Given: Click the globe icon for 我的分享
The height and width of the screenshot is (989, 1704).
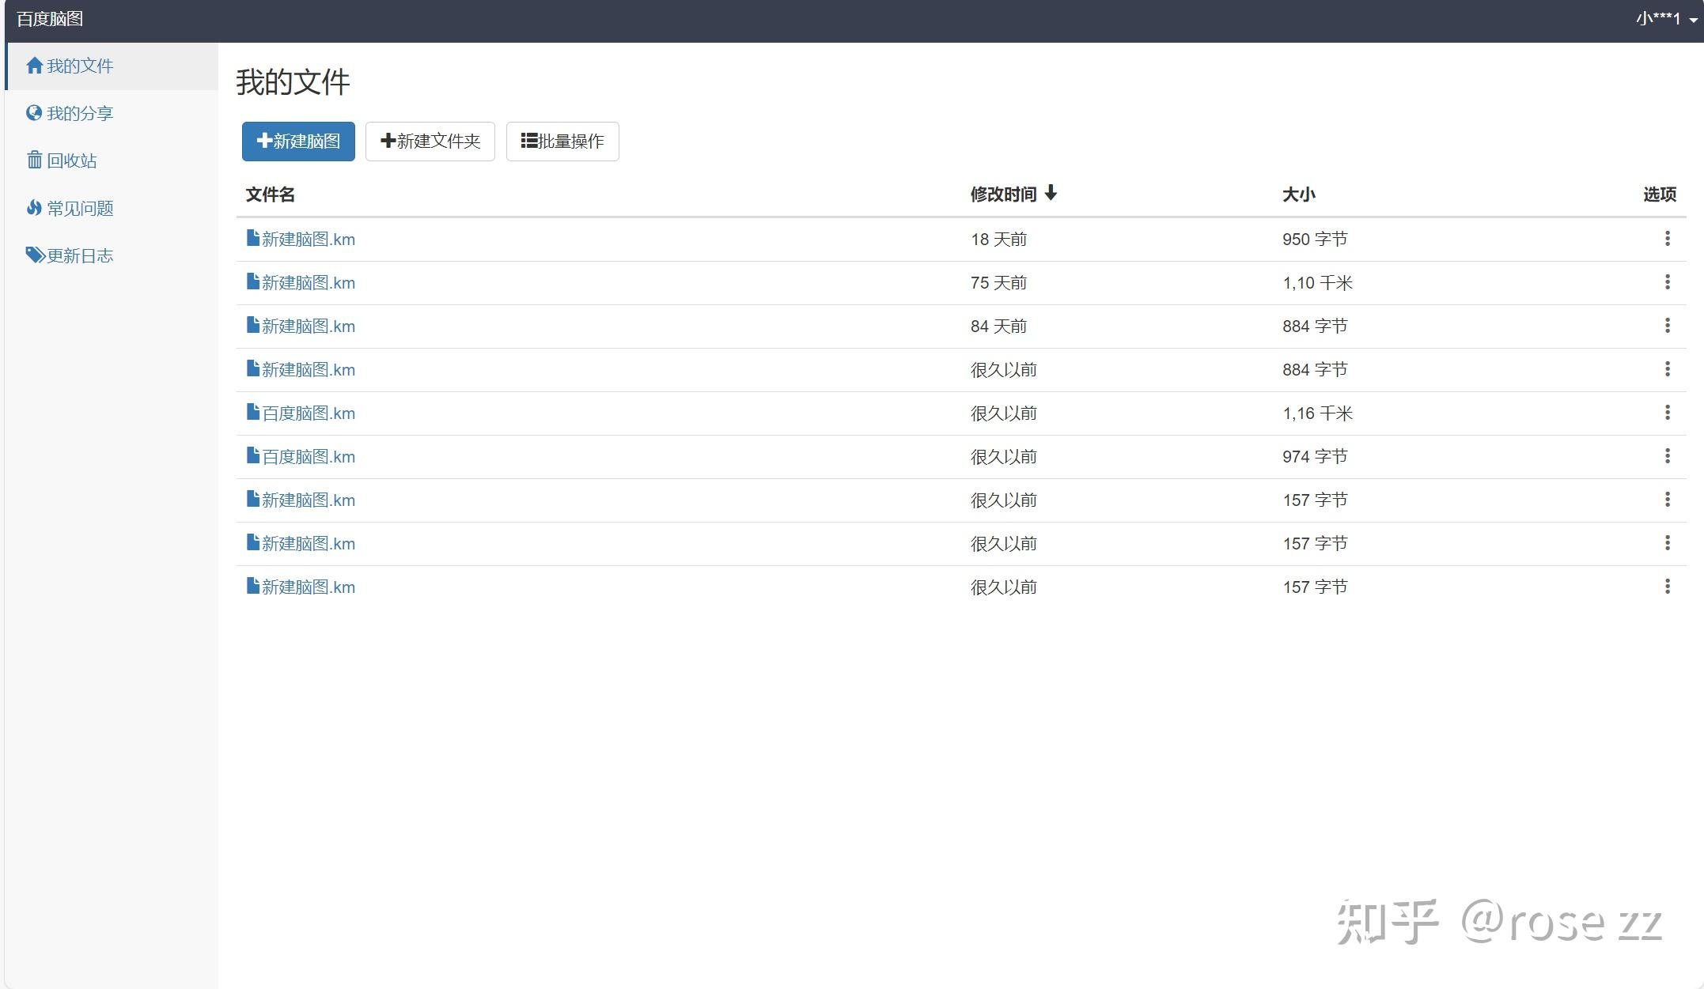Looking at the screenshot, I should pyautogui.click(x=34, y=113).
